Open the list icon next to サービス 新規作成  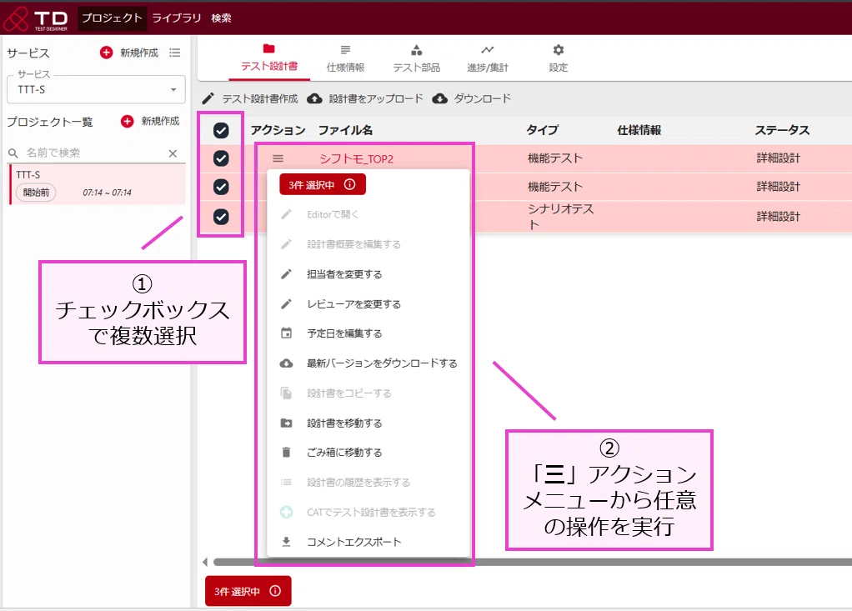[x=174, y=53]
